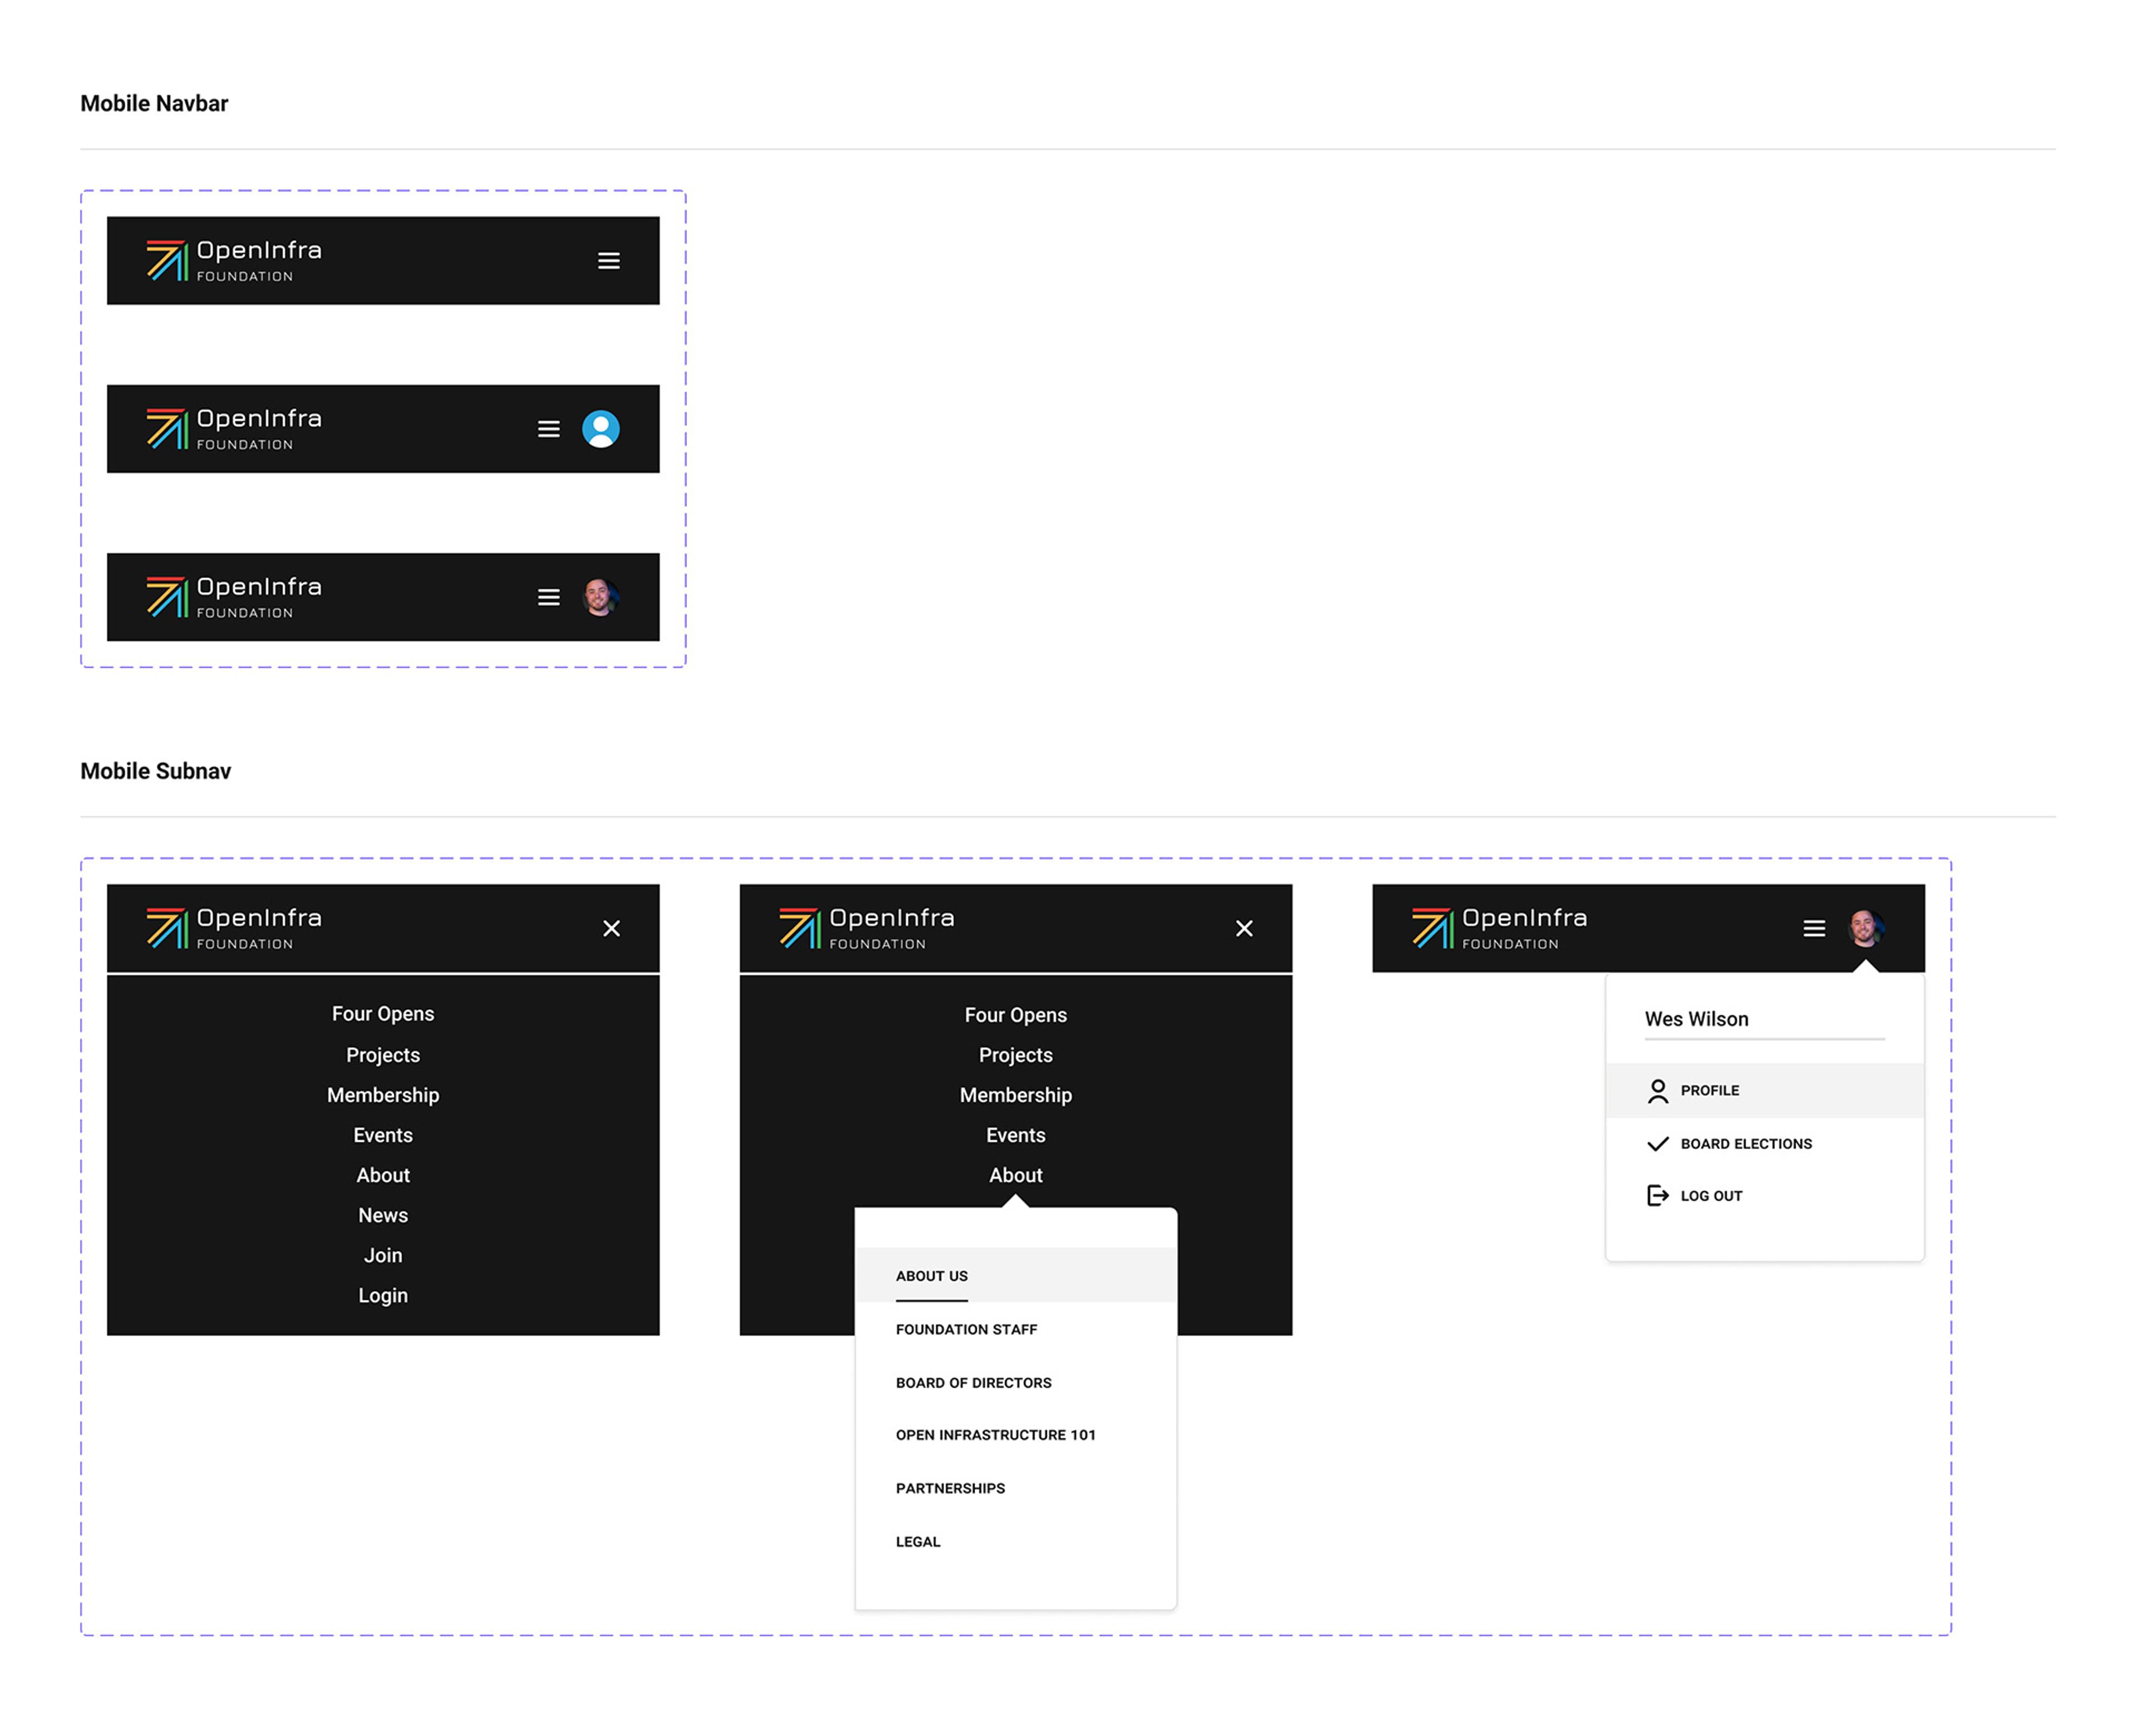Click hamburger icon in Wes Wilson navbar
Image resolution: width=2136 pixels, height=1736 pixels.
1814,928
